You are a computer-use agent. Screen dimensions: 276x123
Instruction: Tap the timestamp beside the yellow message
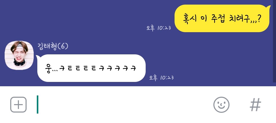pyautogui.click(x=159, y=28)
